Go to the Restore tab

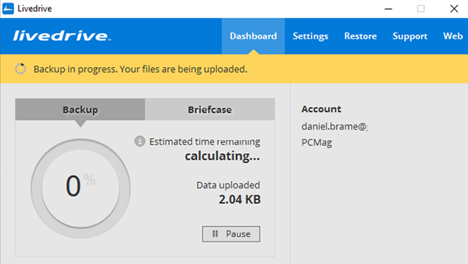click(360, 36)
